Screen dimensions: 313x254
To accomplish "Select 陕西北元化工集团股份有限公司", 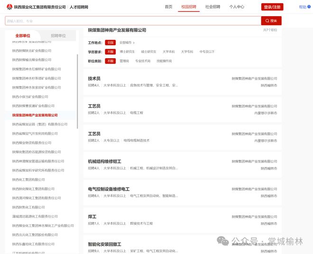I will point(35,235).
